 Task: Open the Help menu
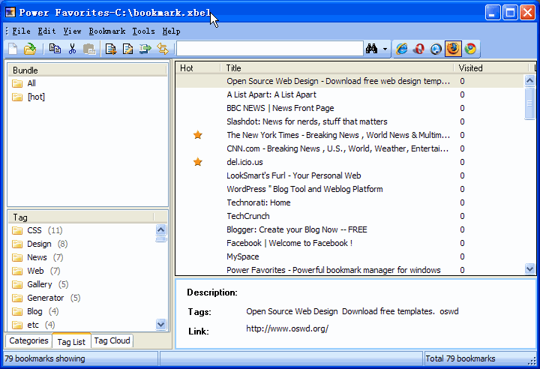[172, 31]
